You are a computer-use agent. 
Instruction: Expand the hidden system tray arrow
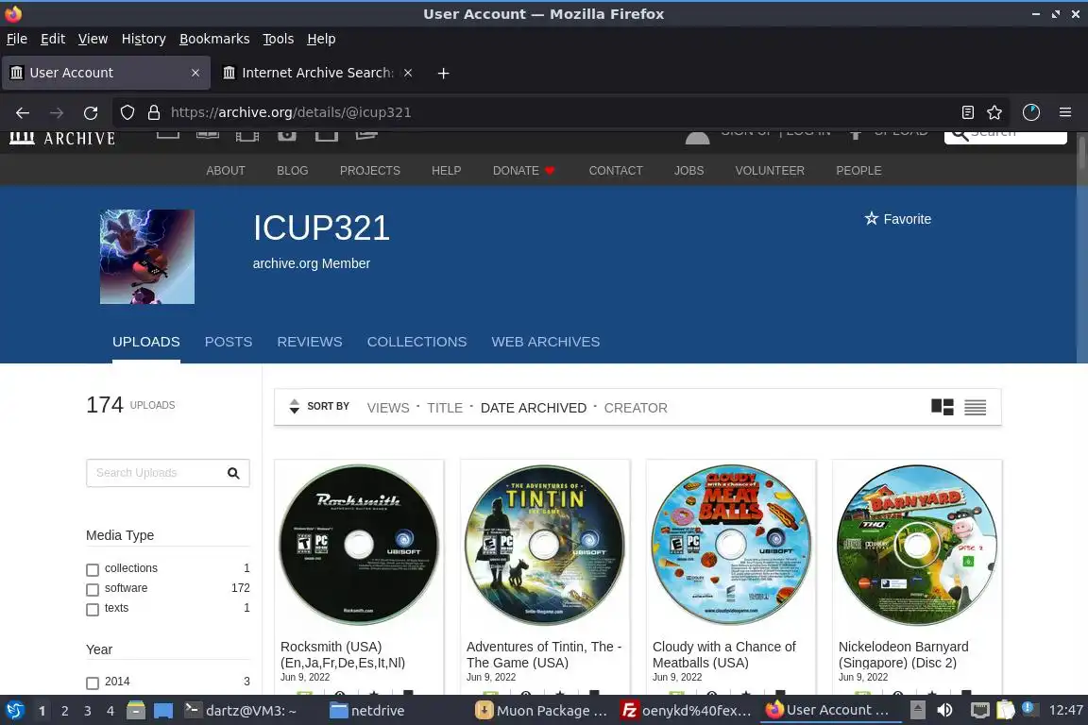[x=917, y=711]
